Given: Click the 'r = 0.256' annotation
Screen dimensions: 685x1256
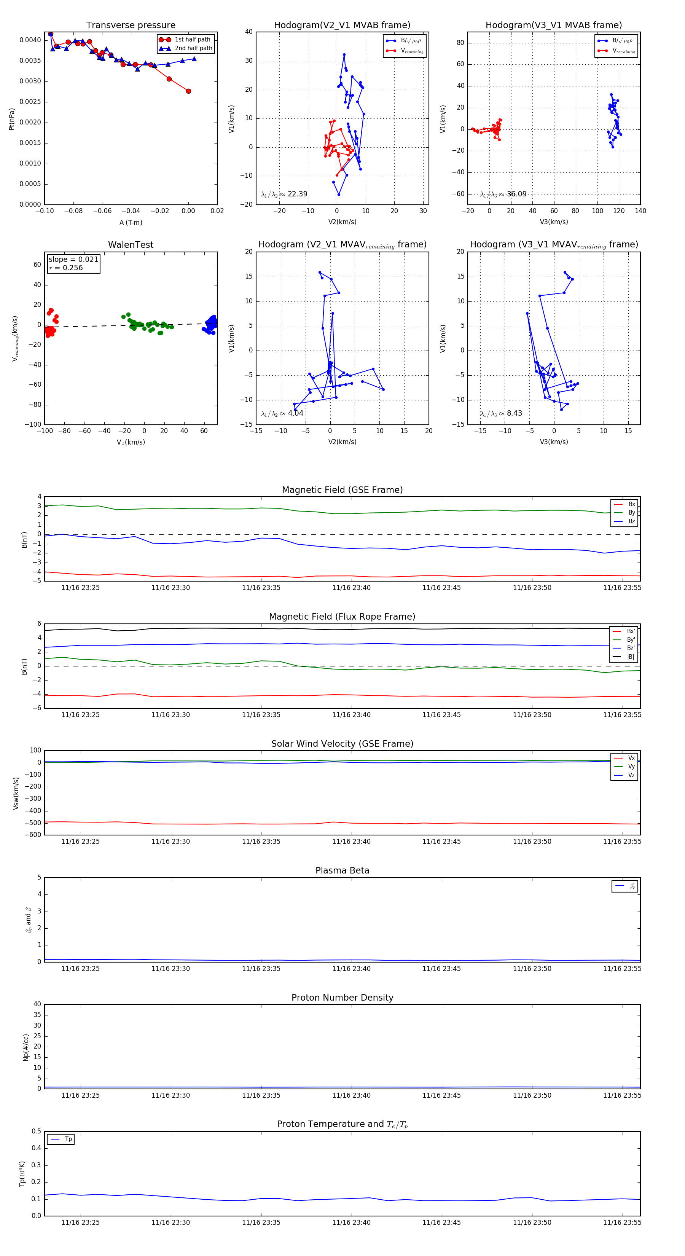Looking at the screenshot, I should [x=66, y=268].
